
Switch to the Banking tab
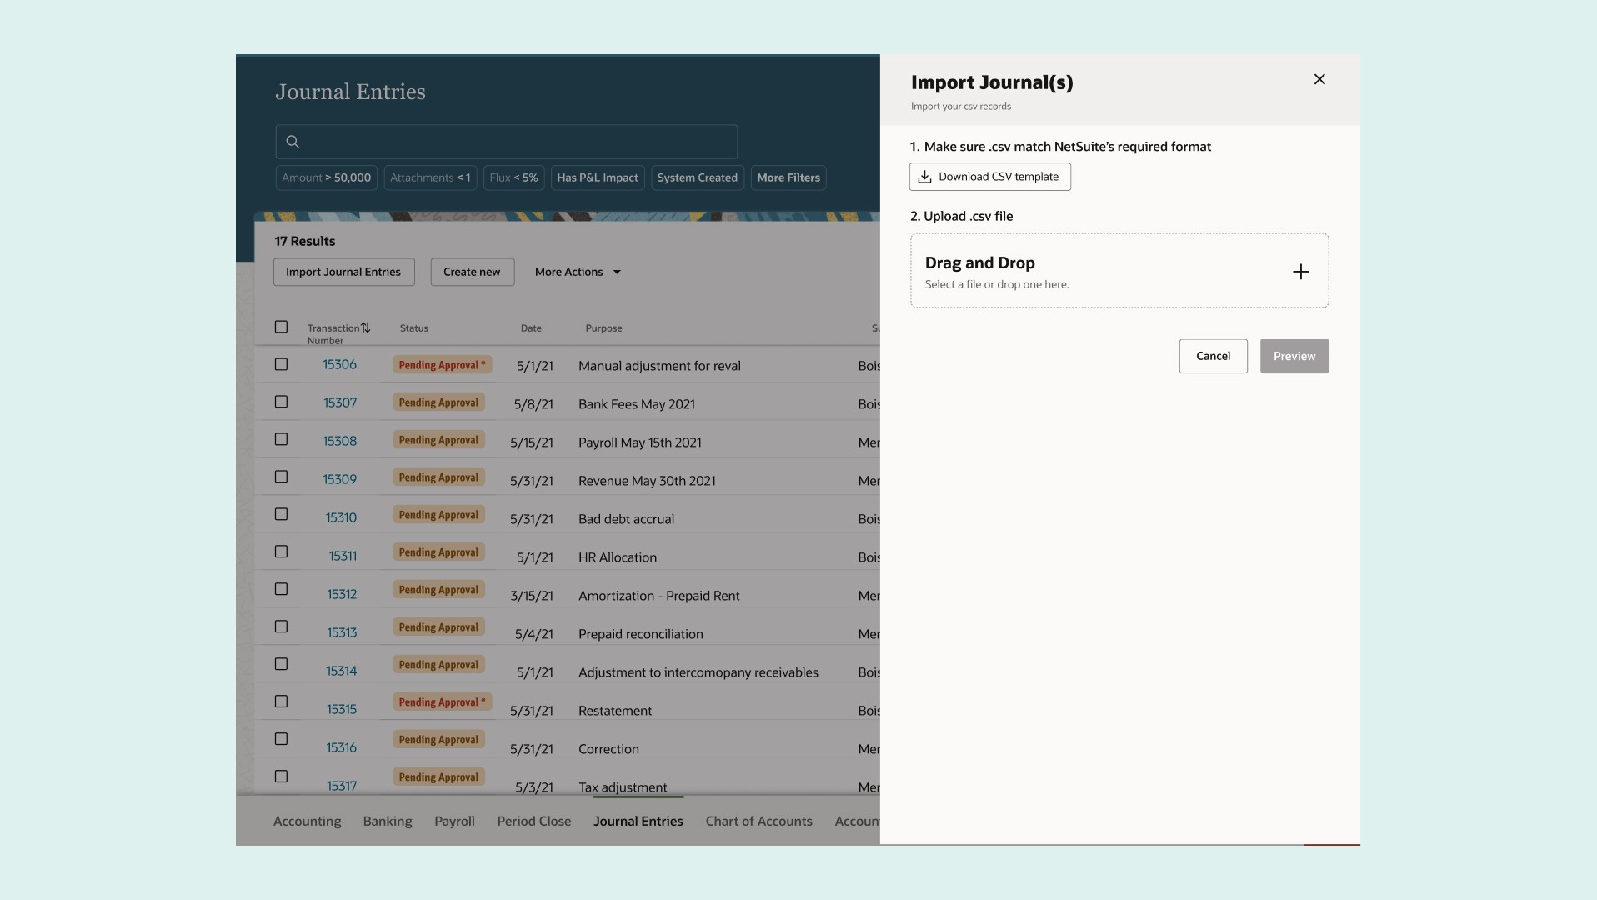click(388, 821)
